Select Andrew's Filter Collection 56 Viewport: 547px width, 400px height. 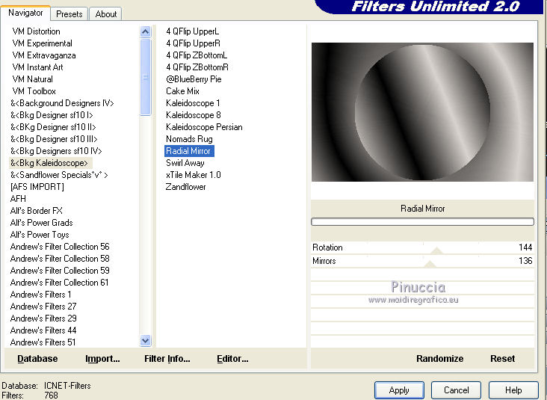coord(60,247)
